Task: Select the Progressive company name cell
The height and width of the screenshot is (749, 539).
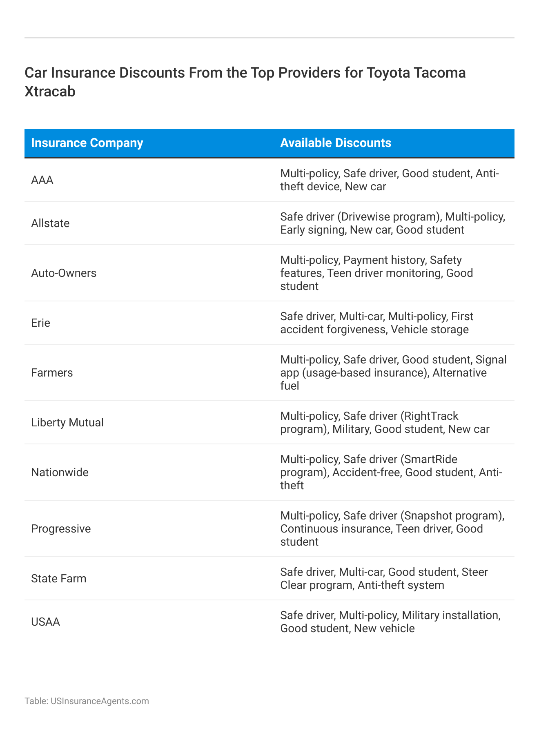Action: [61, 529]
